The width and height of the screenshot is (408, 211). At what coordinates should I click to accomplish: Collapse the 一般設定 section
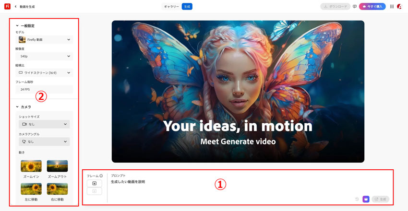point(17,26)
